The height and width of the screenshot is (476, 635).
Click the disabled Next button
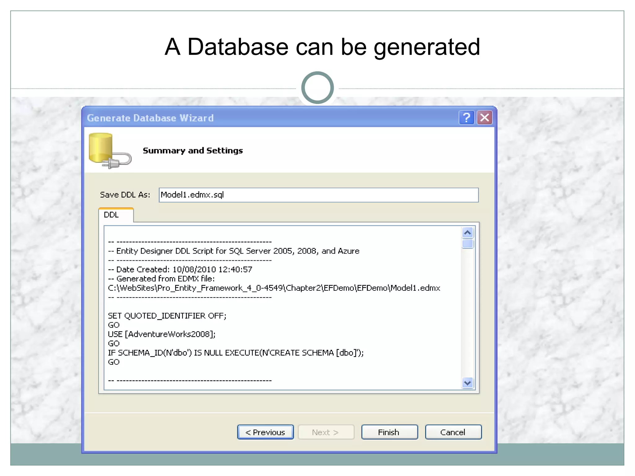click(x=326, y=432)
